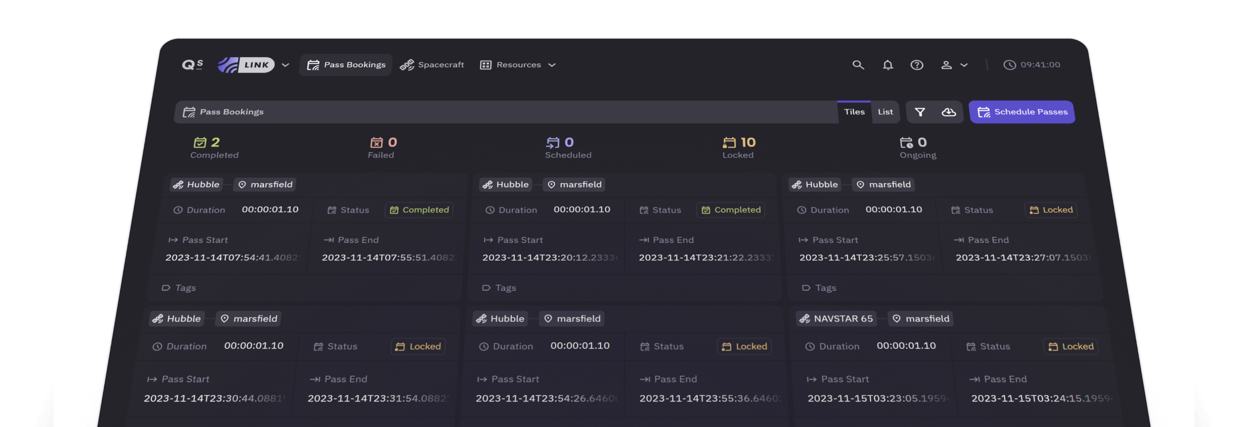Select the Failed counter showing 0
The image size is (1248, 427).
pyautogui.click(x=382, y=148)
